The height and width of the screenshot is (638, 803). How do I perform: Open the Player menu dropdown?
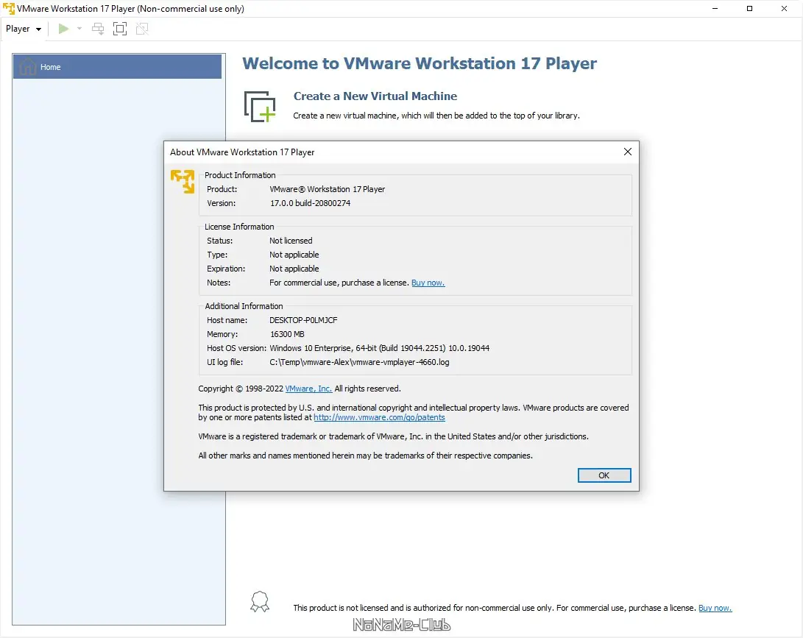(24, 29)
